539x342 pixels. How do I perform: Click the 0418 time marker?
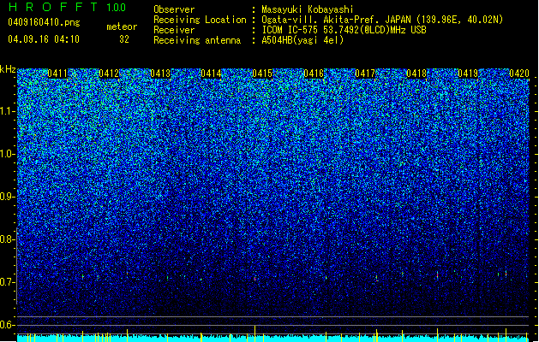click(416, 74)
